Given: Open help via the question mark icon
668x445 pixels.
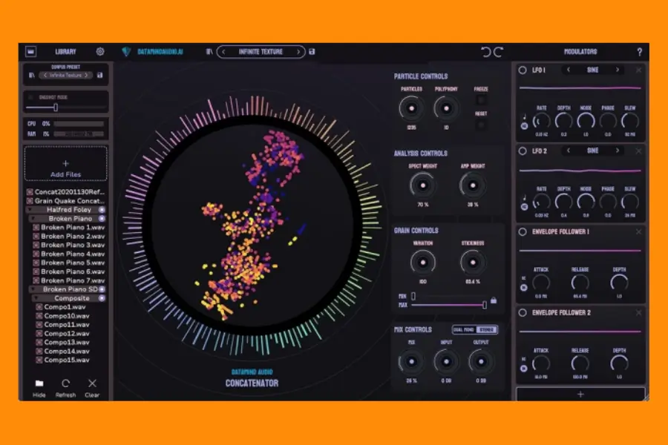Looking at the screenshot, I should (640, 51).
